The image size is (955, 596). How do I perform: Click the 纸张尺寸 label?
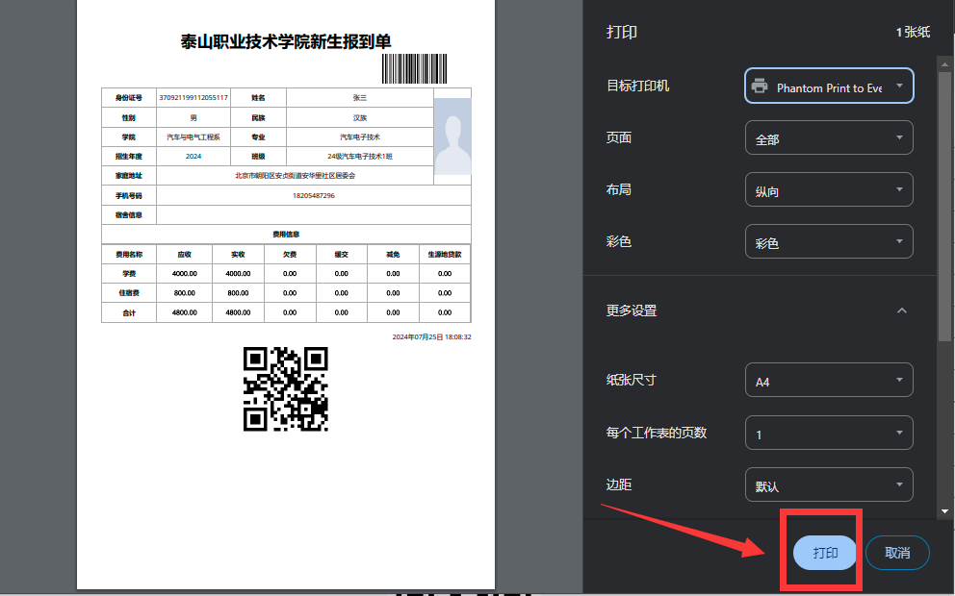coord(632,380)
